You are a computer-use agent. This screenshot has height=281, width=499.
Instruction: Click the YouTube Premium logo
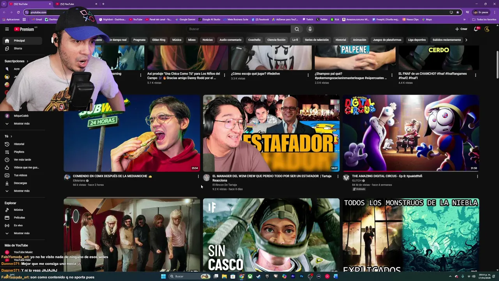point(24,29)
